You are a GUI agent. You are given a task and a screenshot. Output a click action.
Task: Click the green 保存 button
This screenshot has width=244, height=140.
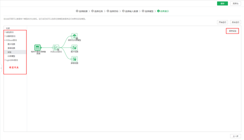click(x=222, y=4)
